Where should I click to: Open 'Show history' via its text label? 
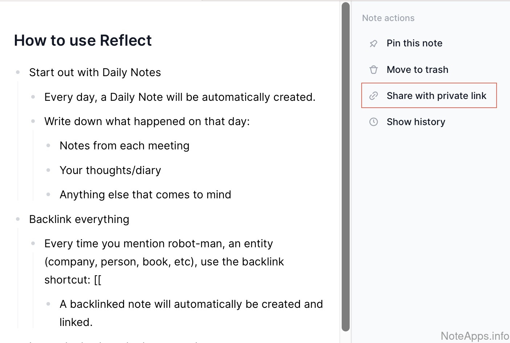[416, 122]
